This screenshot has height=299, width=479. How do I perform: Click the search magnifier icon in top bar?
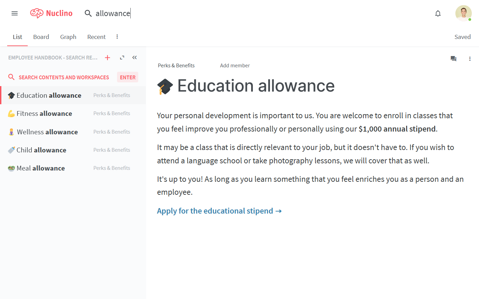[88, 13]
